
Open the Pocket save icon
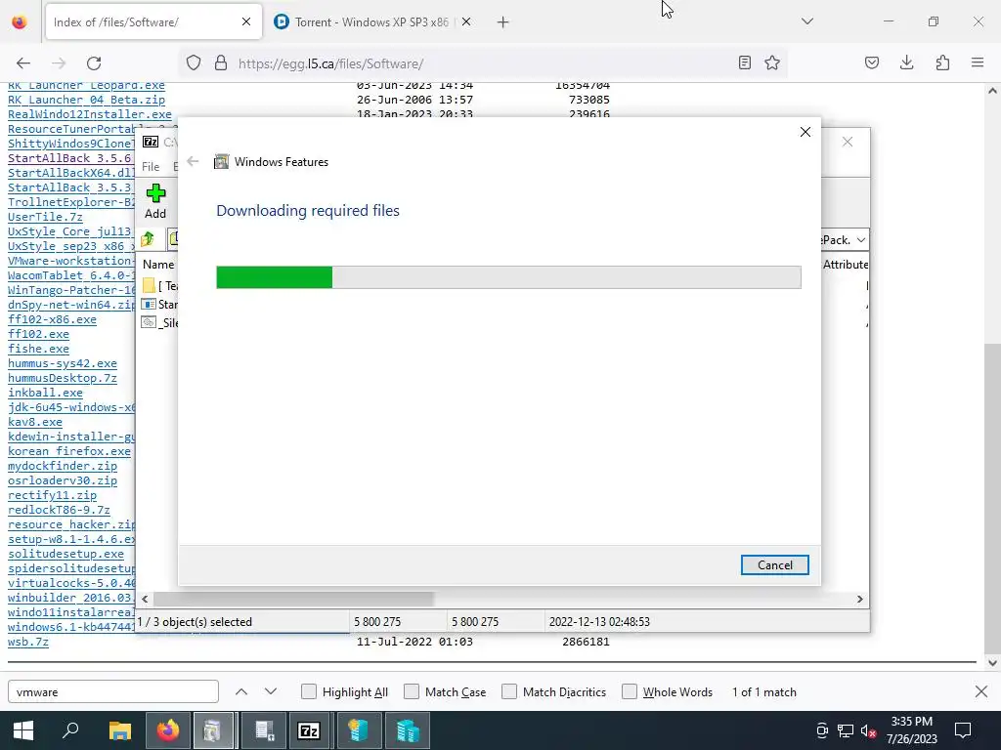[872, 62]
